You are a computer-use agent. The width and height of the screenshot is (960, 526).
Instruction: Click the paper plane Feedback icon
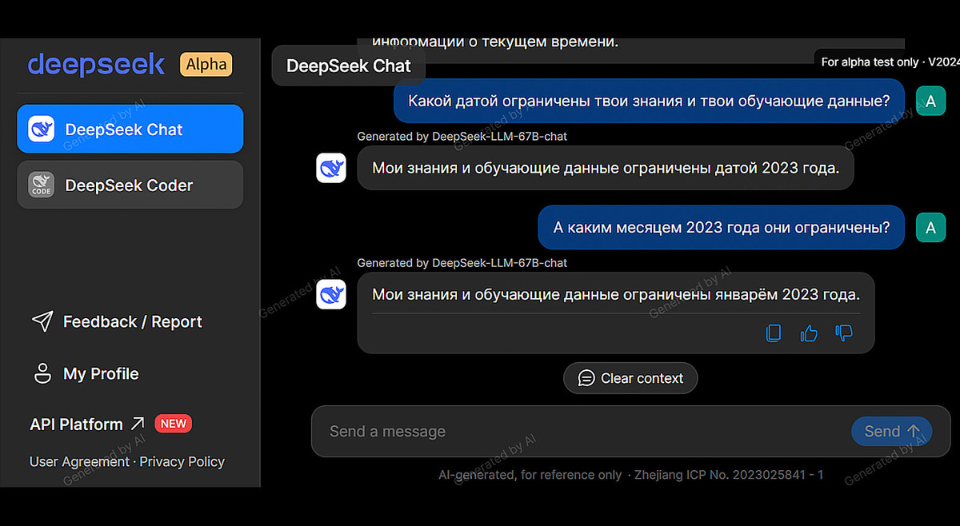(42, 321)
